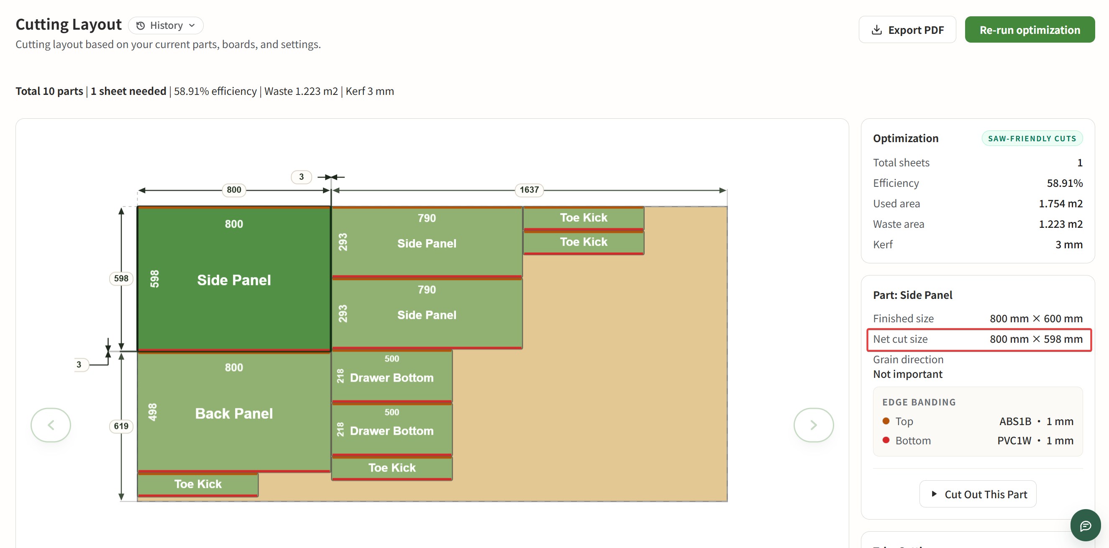Click the highlighted Net cut size row
The width and height of the screenshot is (1109, 548).
[x=978, y=339]
